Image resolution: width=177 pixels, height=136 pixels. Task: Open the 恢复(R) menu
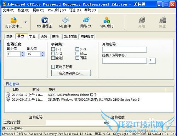tap(23, 10)
